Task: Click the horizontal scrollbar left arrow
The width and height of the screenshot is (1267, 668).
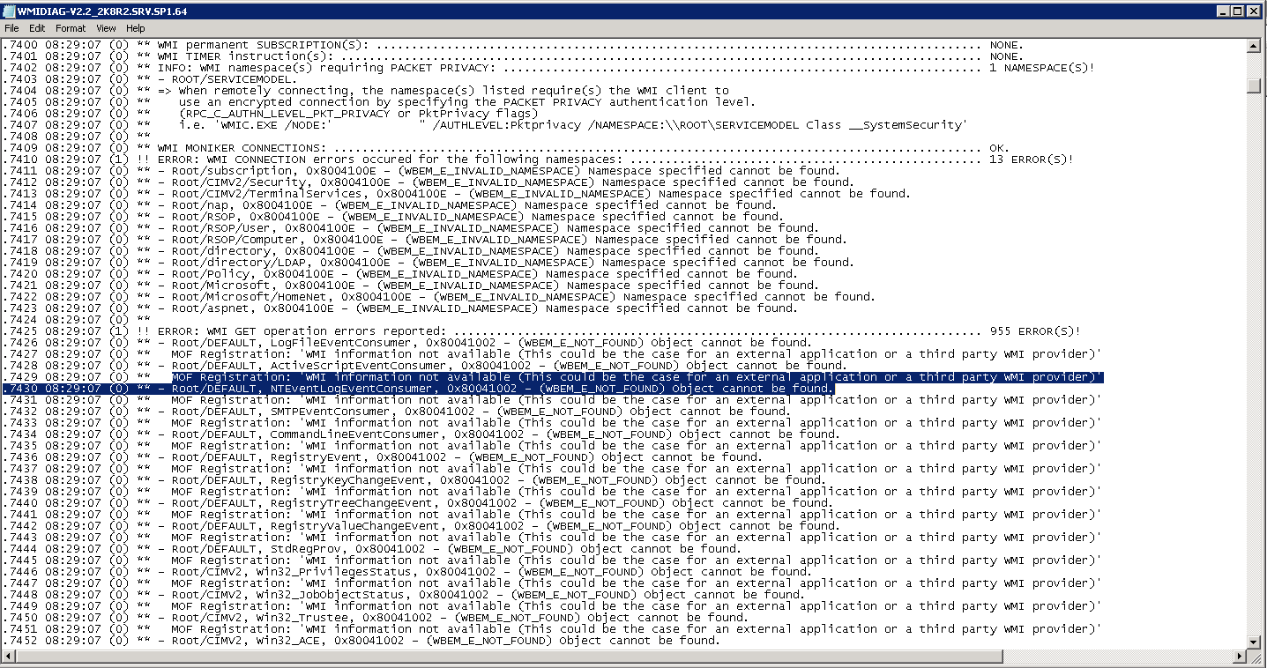Action: (7, 657)
